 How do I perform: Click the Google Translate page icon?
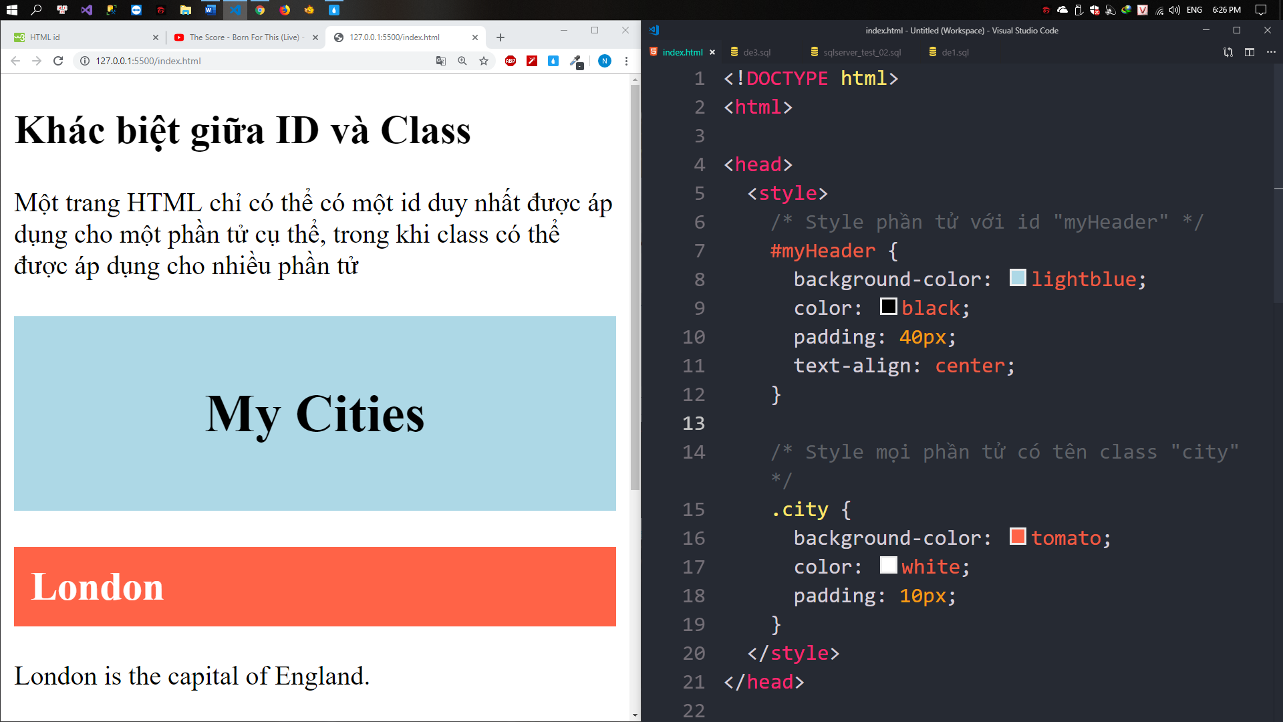tap(441, 61)
